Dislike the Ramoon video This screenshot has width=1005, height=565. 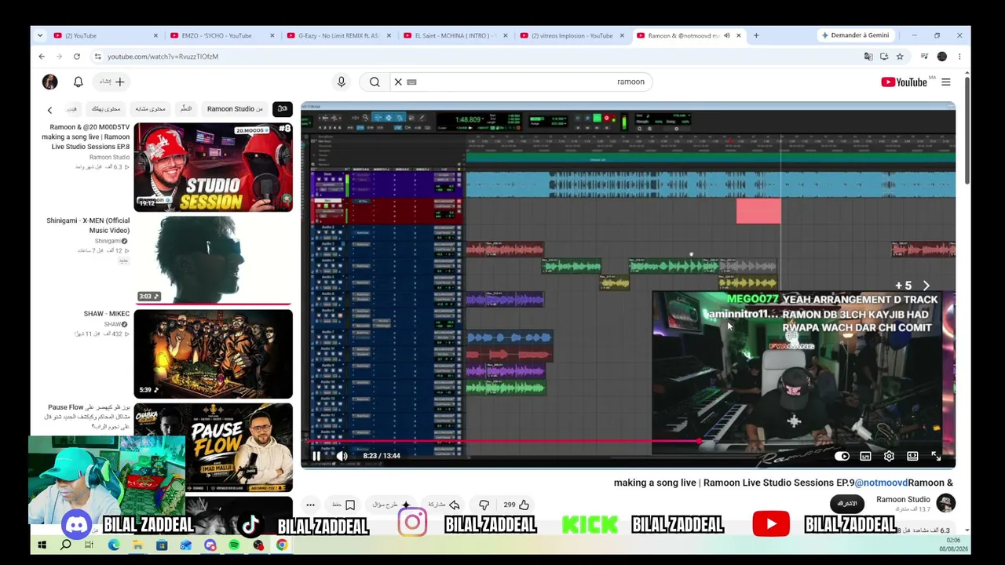484,505
